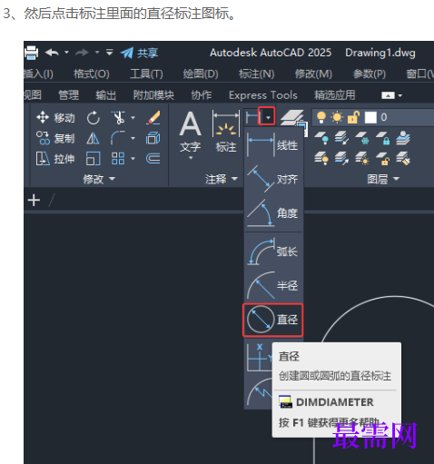Expand the 注释 panel

222,179
